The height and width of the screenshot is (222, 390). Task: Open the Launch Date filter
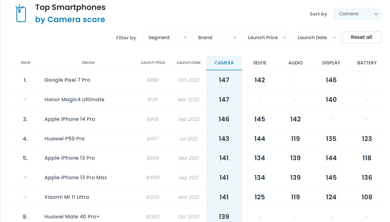[316, 38]
